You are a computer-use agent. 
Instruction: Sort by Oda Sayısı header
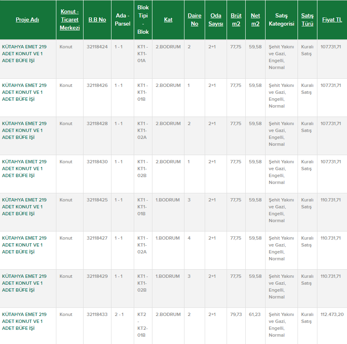216,20
